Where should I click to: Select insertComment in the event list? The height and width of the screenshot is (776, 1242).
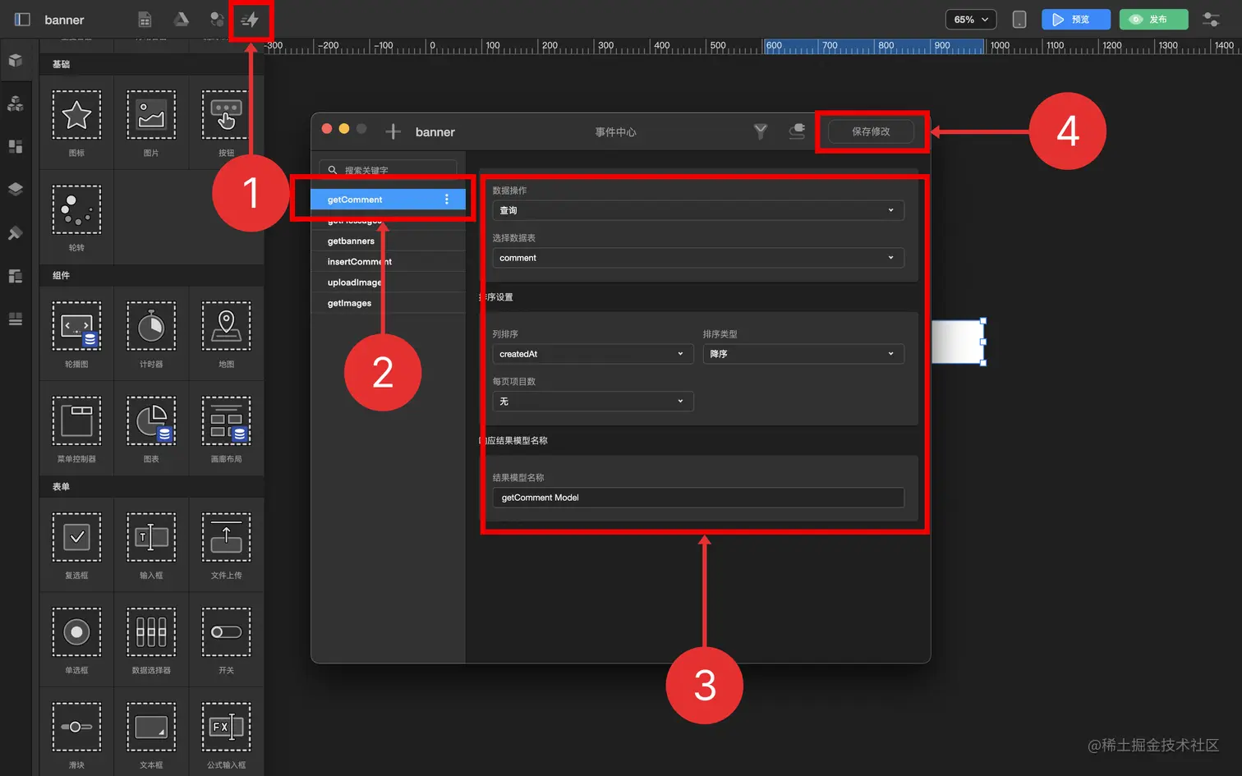click(388, 262)
